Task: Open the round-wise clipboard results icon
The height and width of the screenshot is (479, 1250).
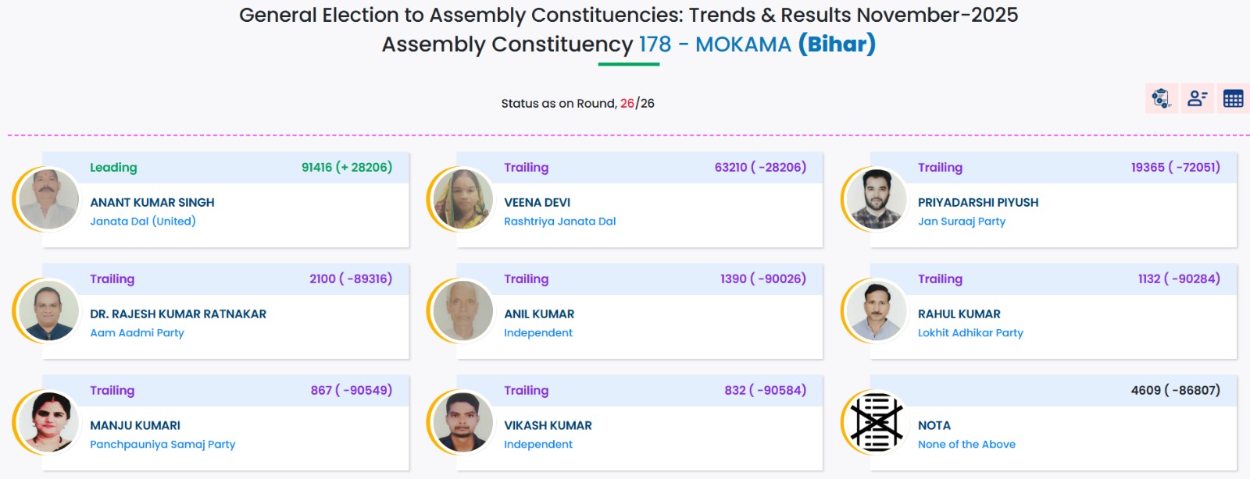Action: [1161, 98]
